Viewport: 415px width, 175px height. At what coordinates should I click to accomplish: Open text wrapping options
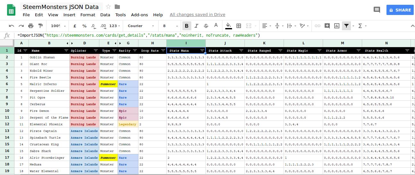[x=291, y=26]
